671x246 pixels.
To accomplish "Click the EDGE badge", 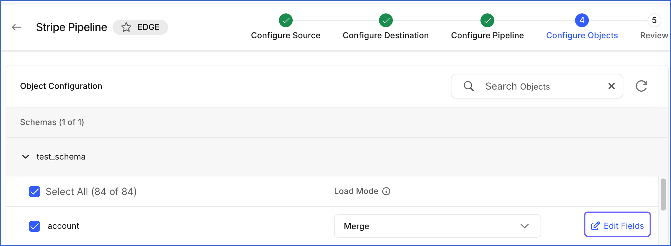I will click(140, 27).
